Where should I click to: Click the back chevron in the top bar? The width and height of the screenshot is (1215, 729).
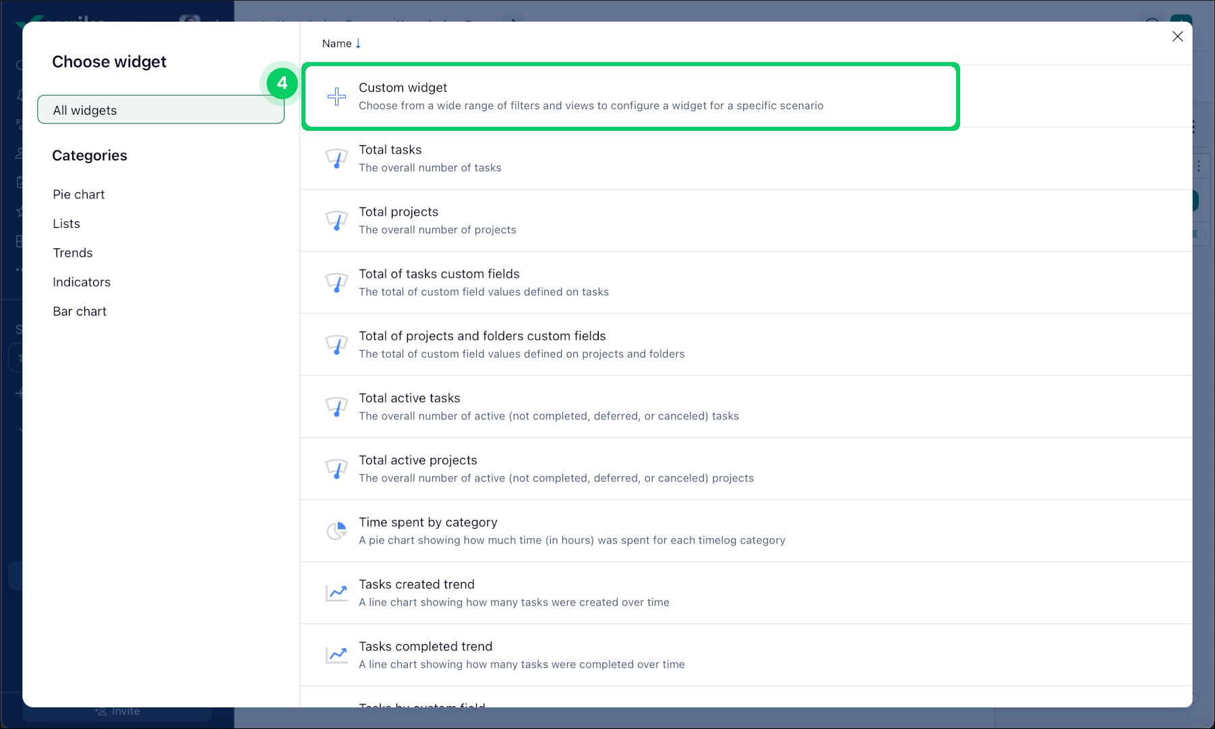point(216,21)
